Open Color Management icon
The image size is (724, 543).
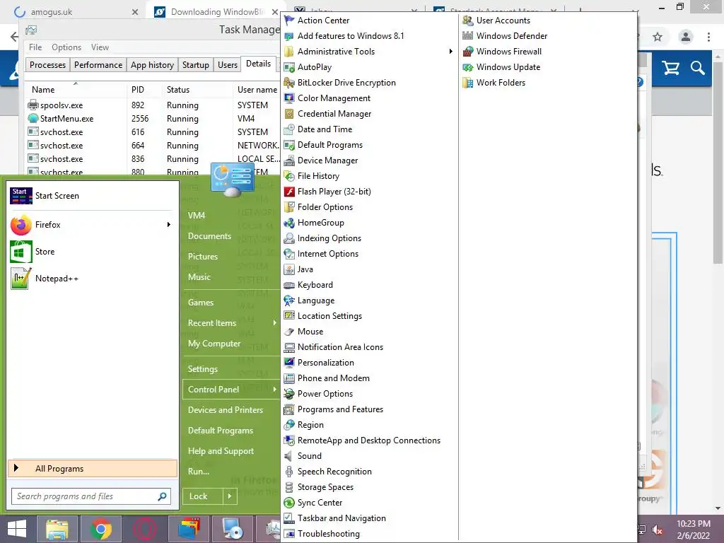point(289,98)
